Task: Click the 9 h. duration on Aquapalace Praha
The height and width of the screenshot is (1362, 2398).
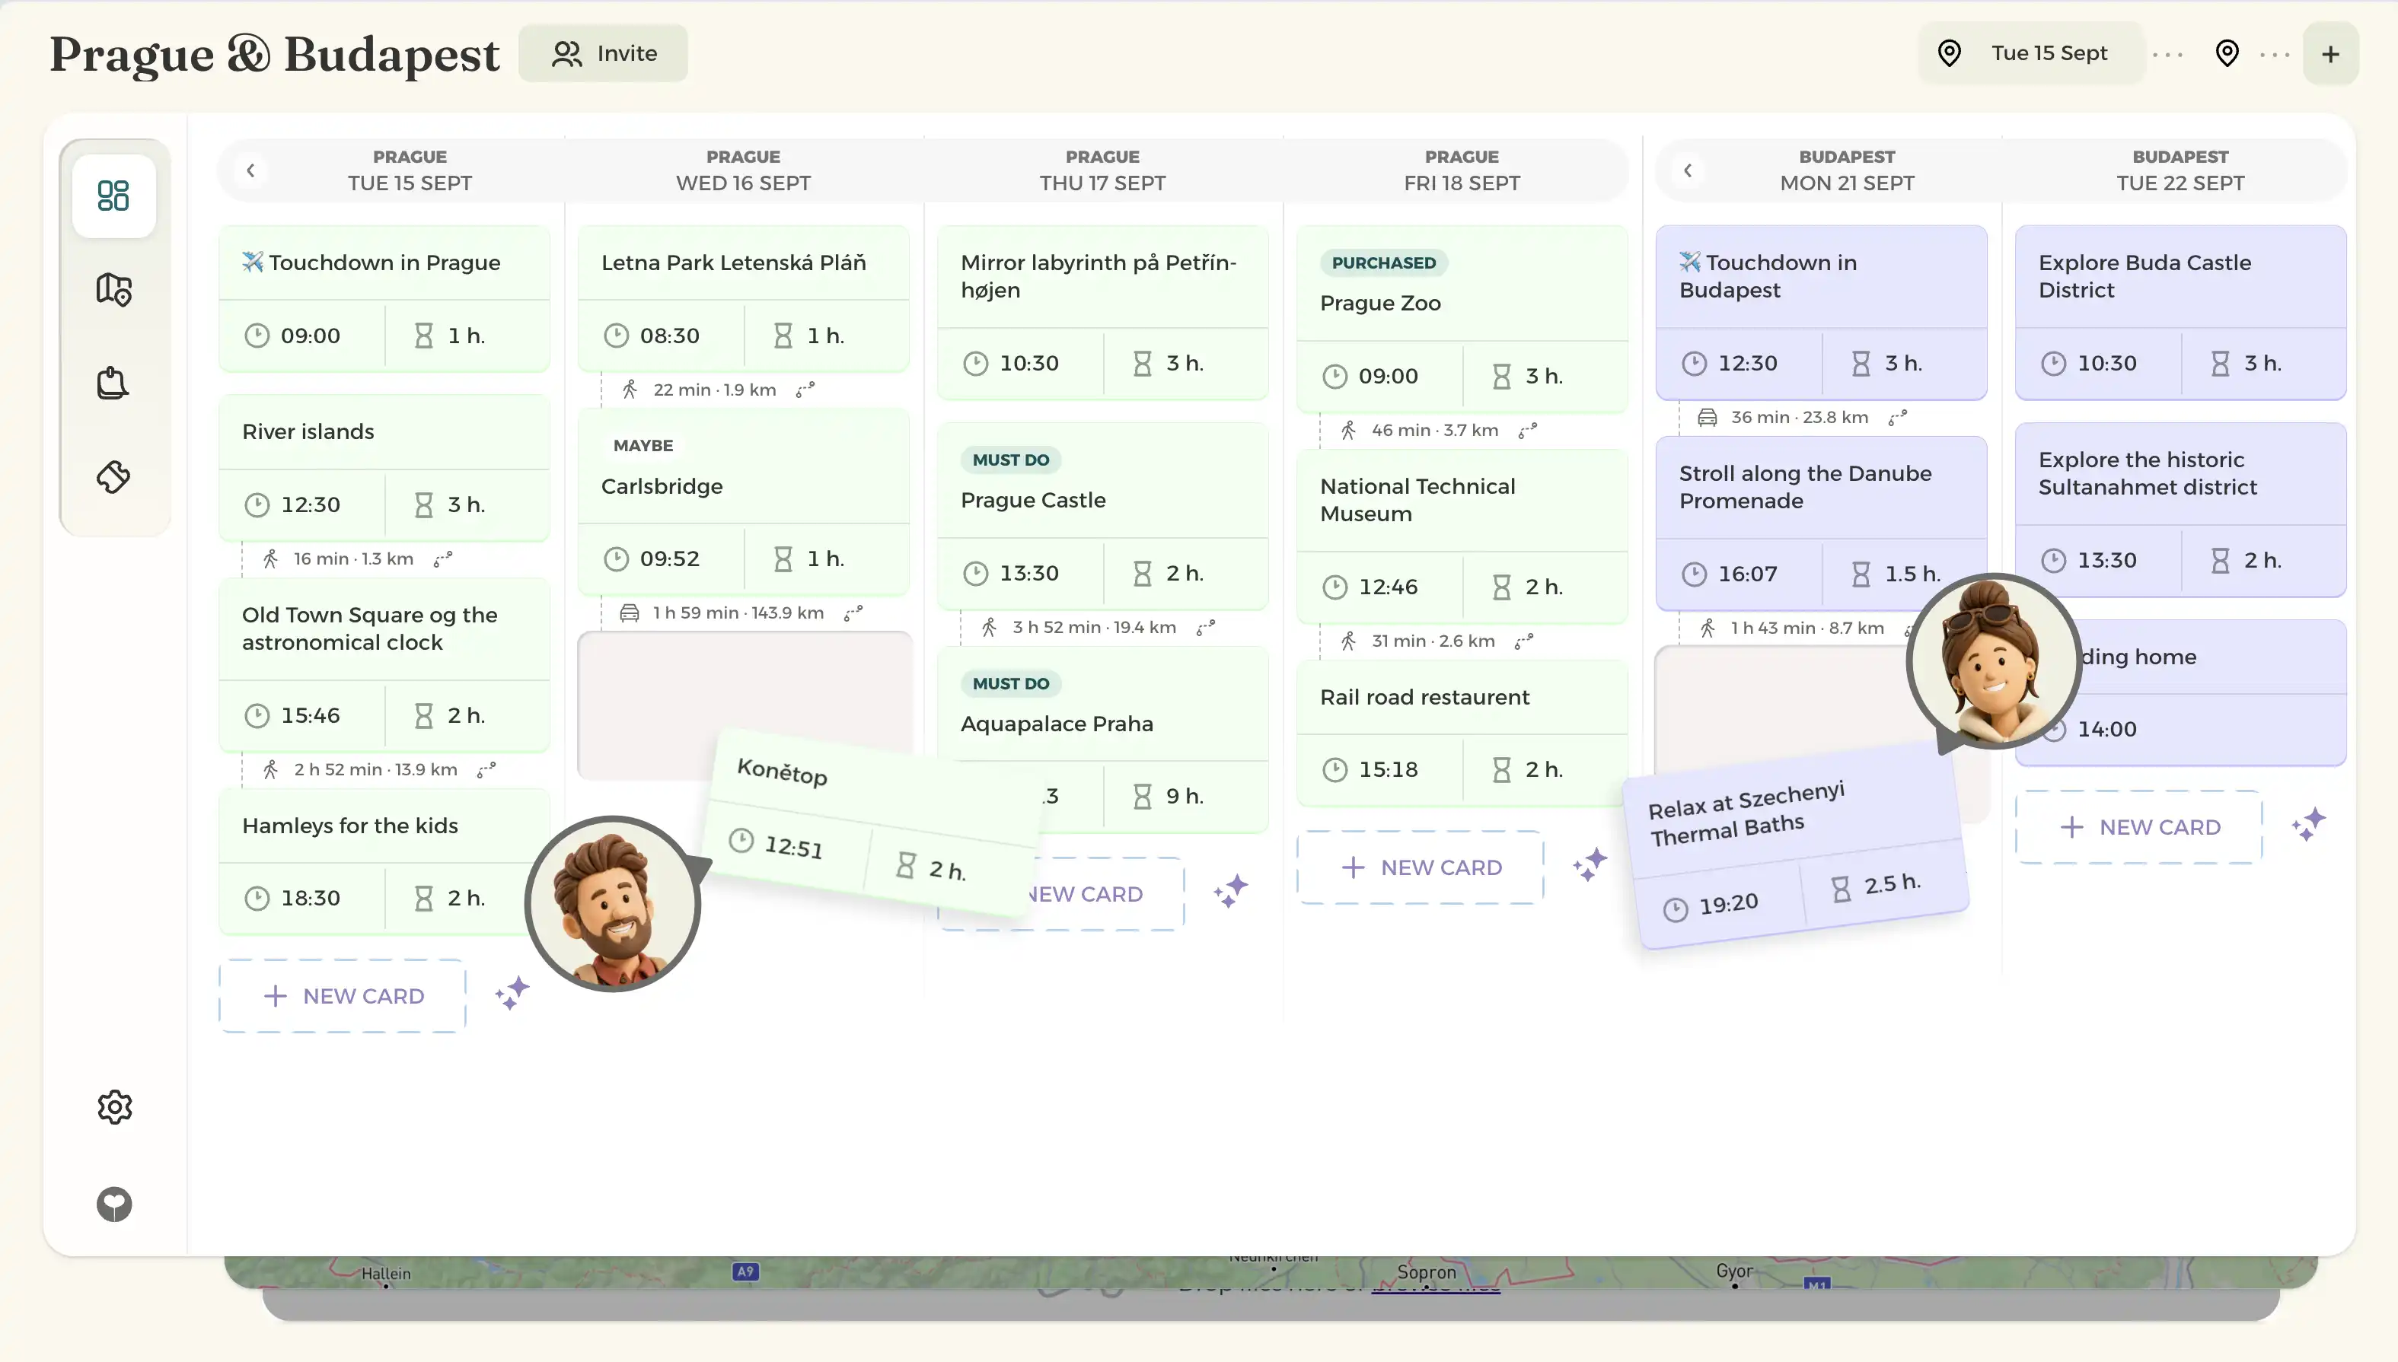Action: [x=1185, y=796]
